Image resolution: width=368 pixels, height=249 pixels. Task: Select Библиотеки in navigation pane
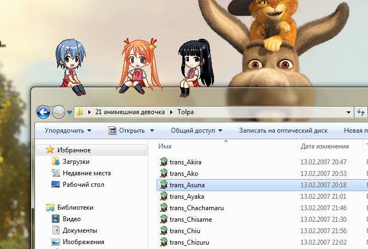click(75, 207)
